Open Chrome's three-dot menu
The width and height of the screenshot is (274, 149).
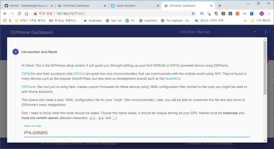(269, 14)
